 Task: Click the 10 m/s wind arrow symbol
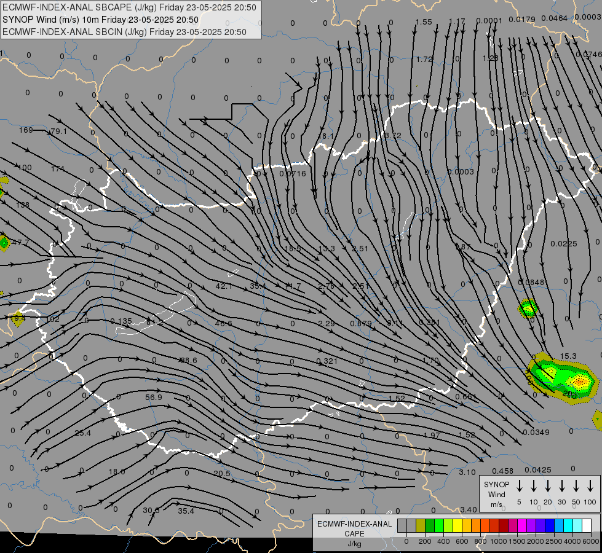(534, 486)
